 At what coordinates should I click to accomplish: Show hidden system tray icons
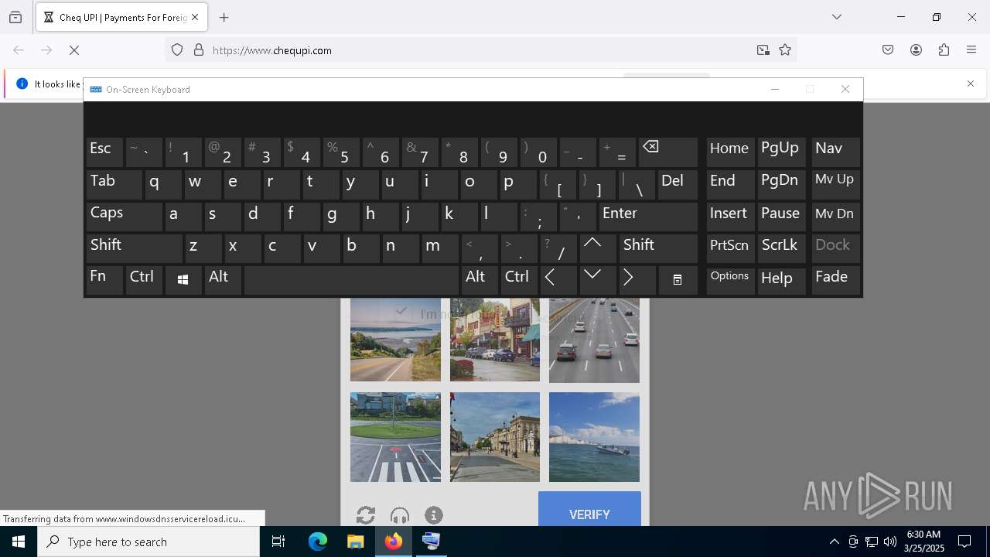coord(834,542)
